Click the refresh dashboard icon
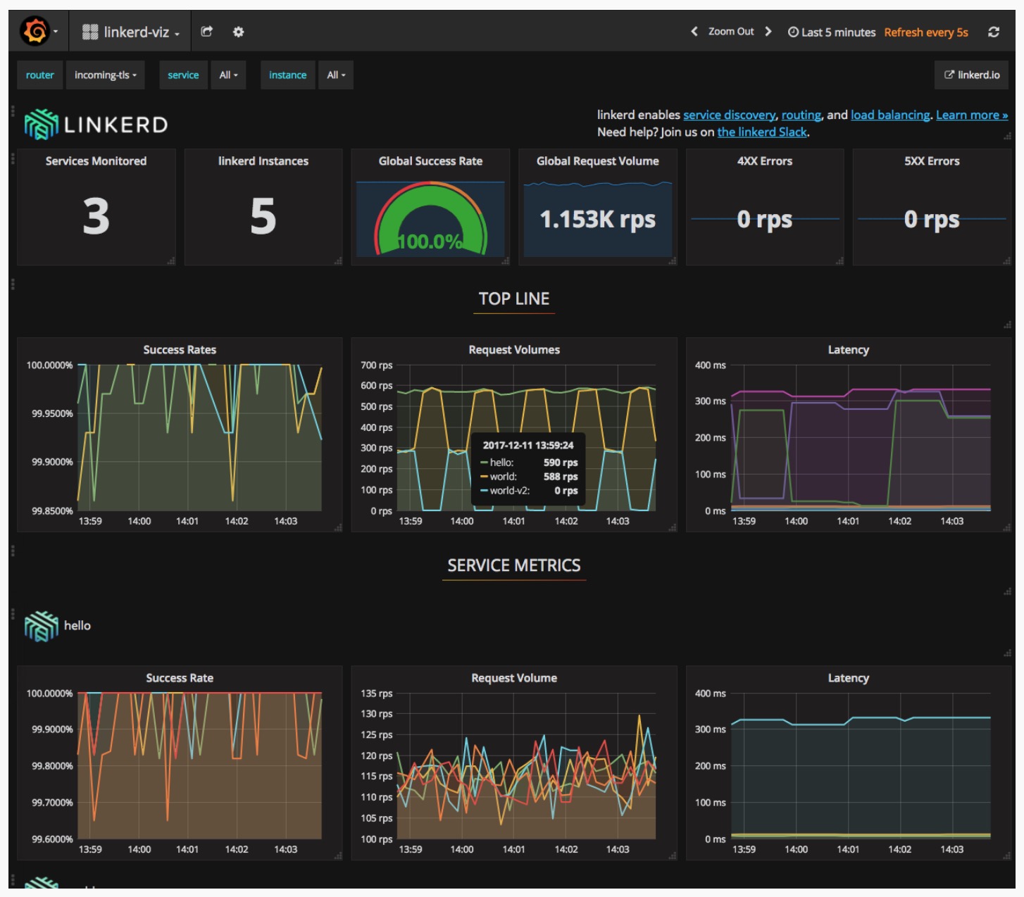The height and width of the screenshot is (897, 1024). click(x=994, y=32)
